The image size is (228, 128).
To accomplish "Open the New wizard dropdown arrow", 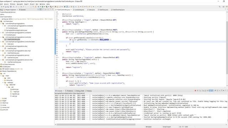I will coord(4,7).
